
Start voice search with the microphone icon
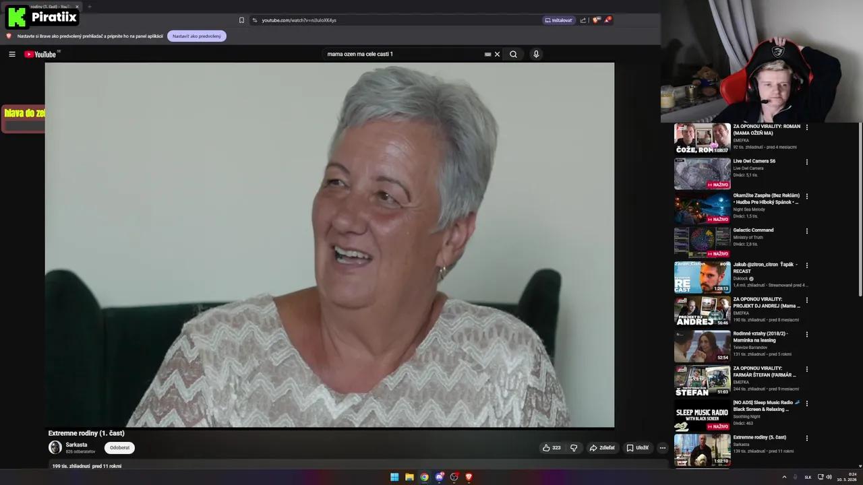(536, 55)
